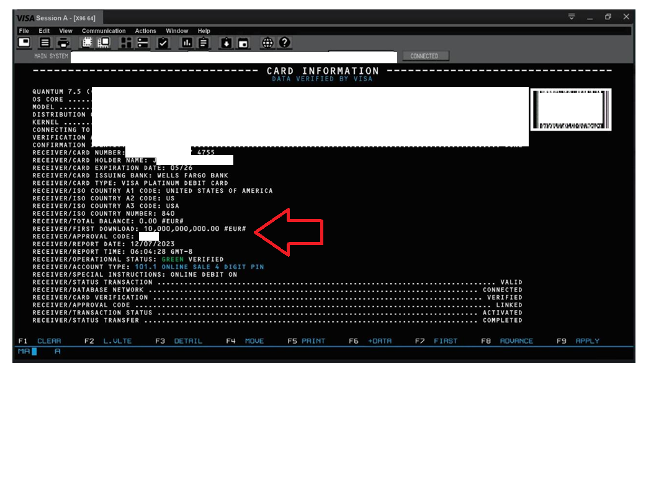Click the download arrow clipboard icon
The width and height of the screenshot is (664, 500).
tap(226, 43)
